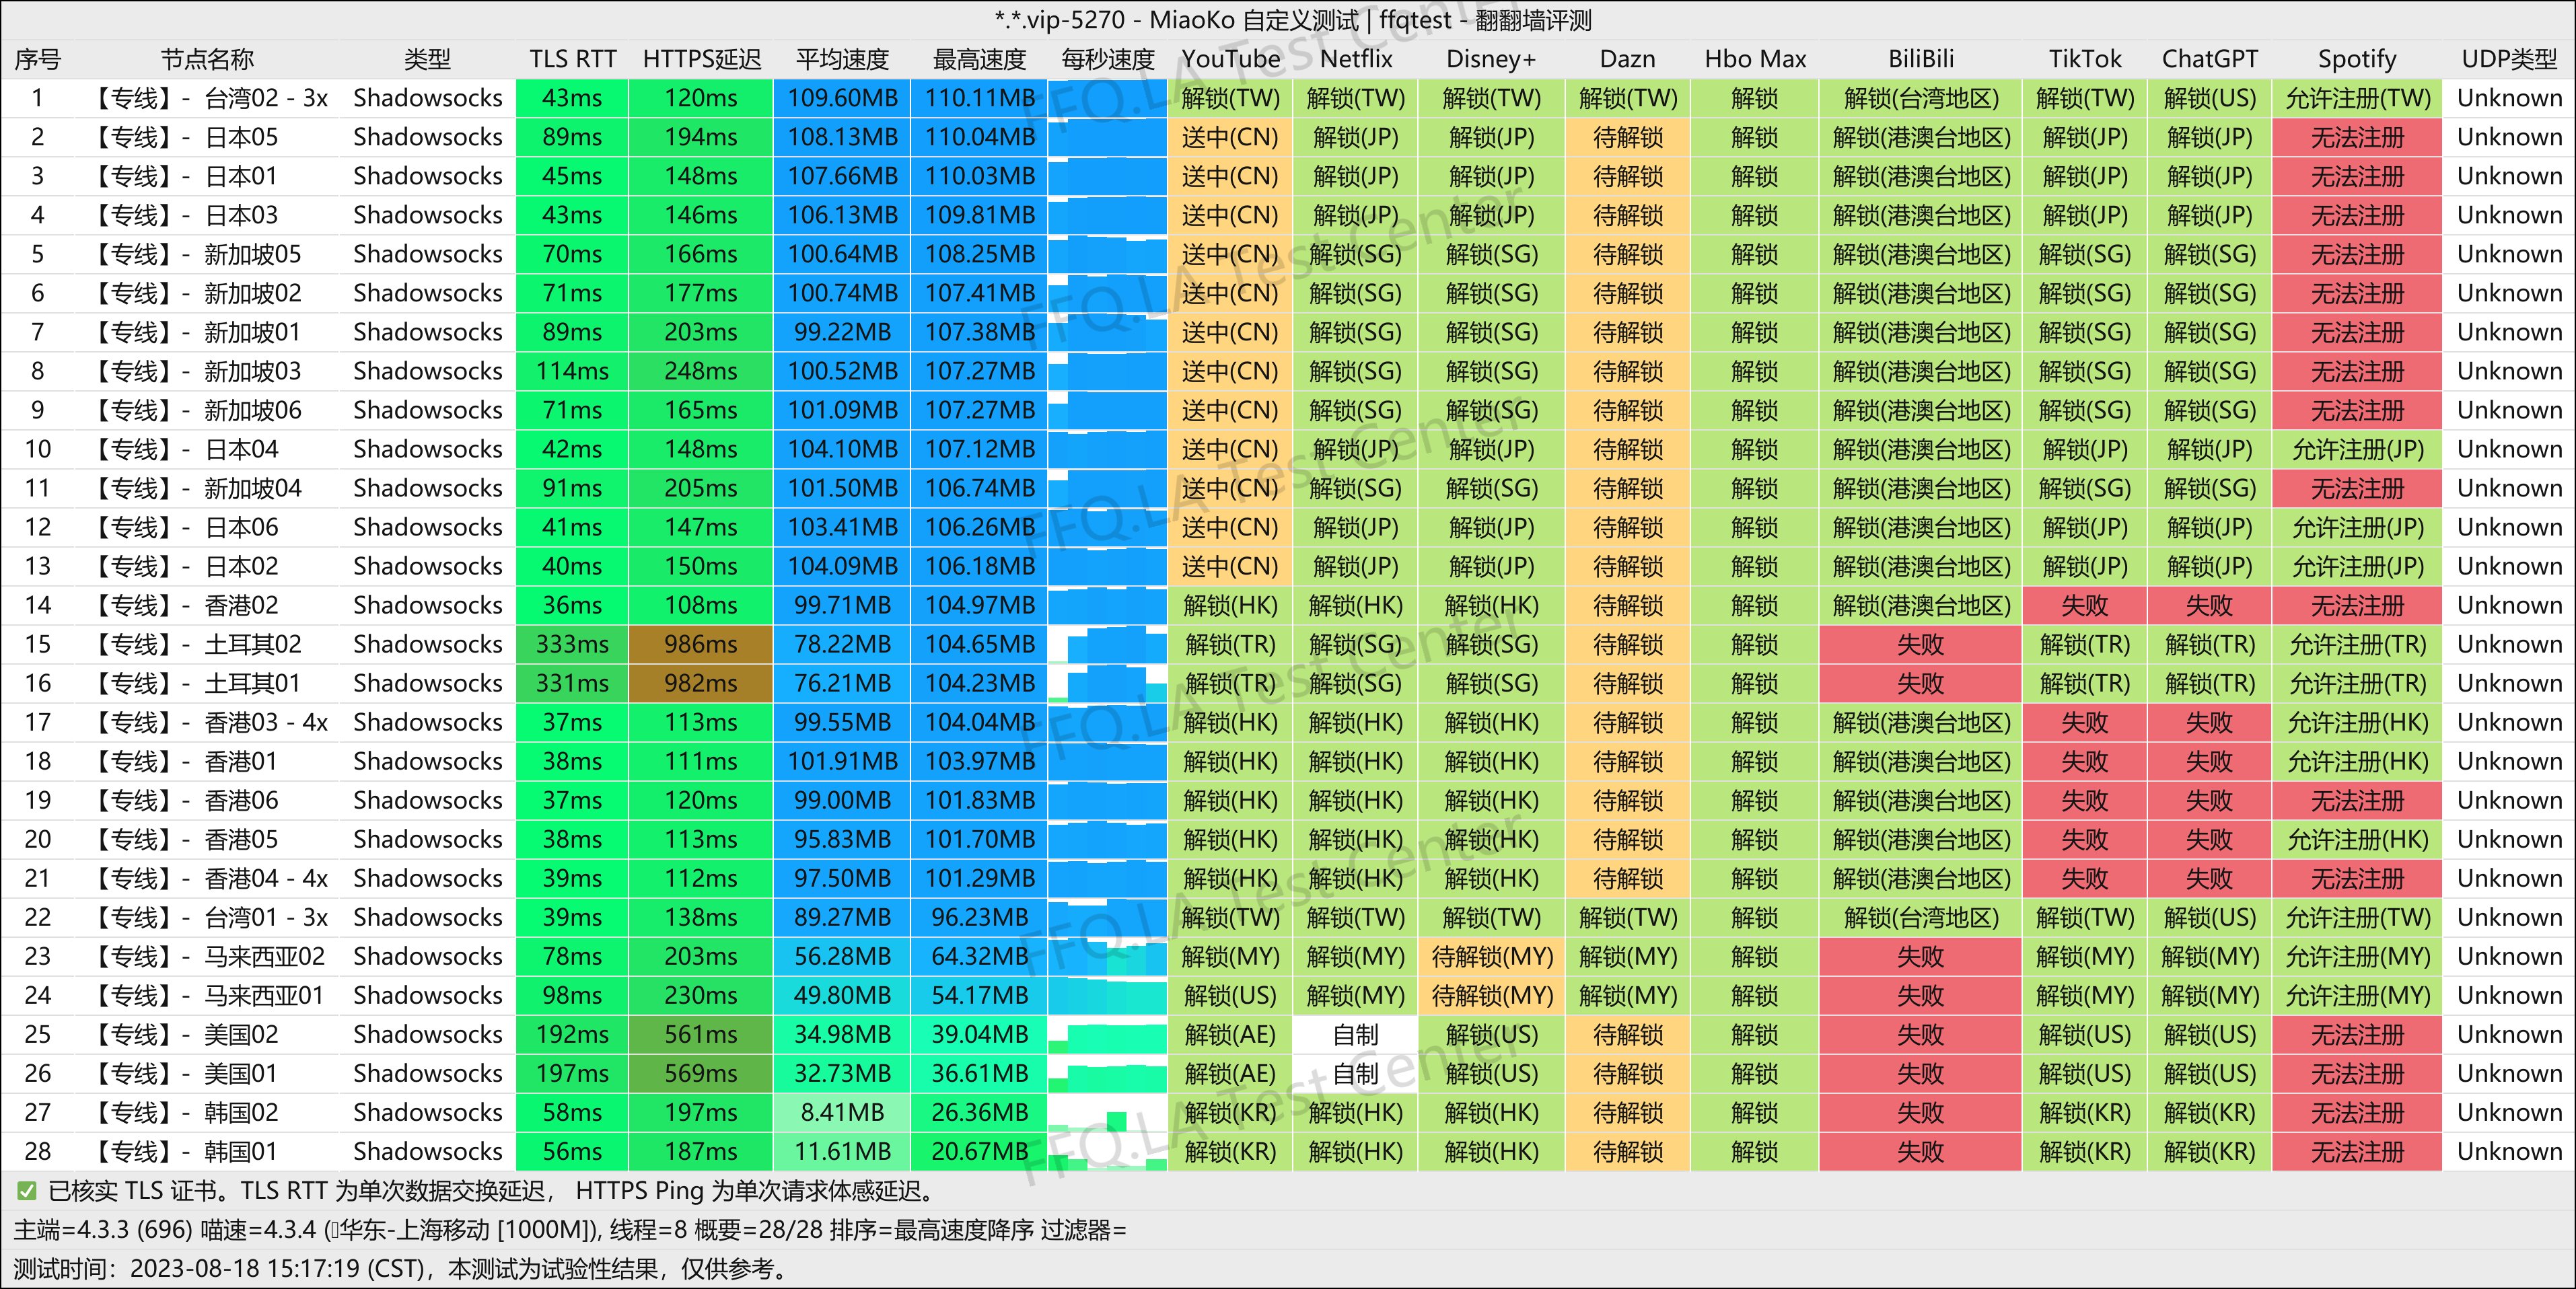
Task: Click the 110.04MB max speed cell
Action: [979, 137]
